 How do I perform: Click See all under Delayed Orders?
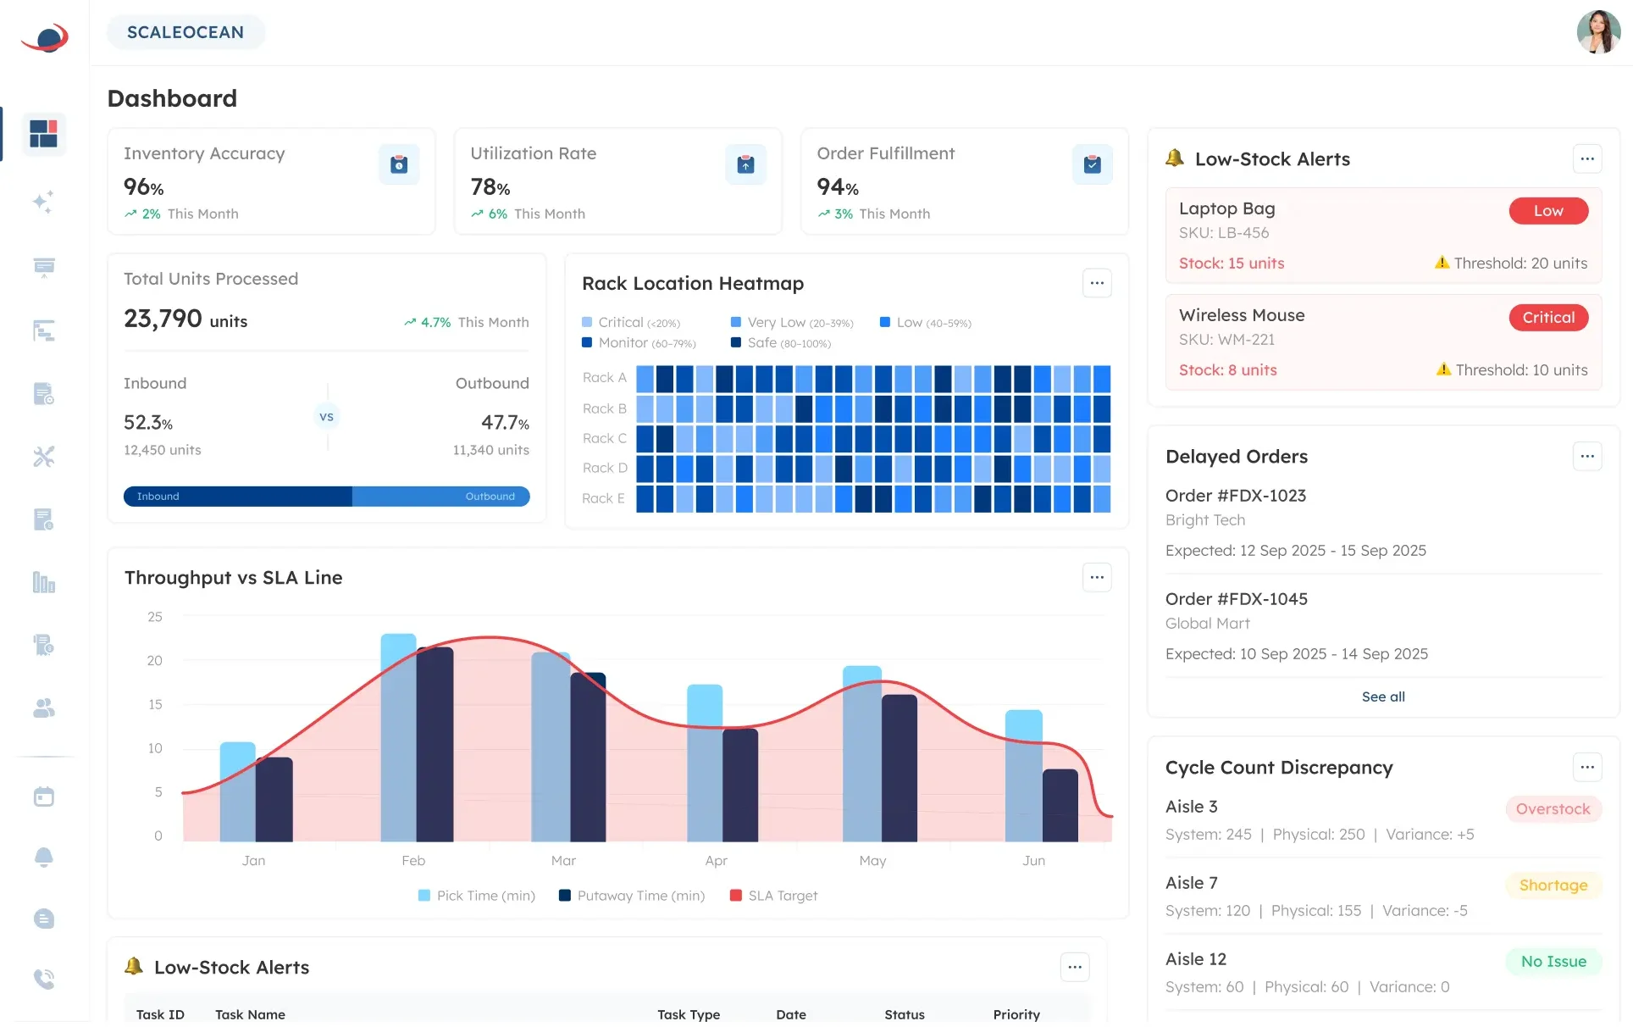pyautogui.click(x=1383, y=697)
